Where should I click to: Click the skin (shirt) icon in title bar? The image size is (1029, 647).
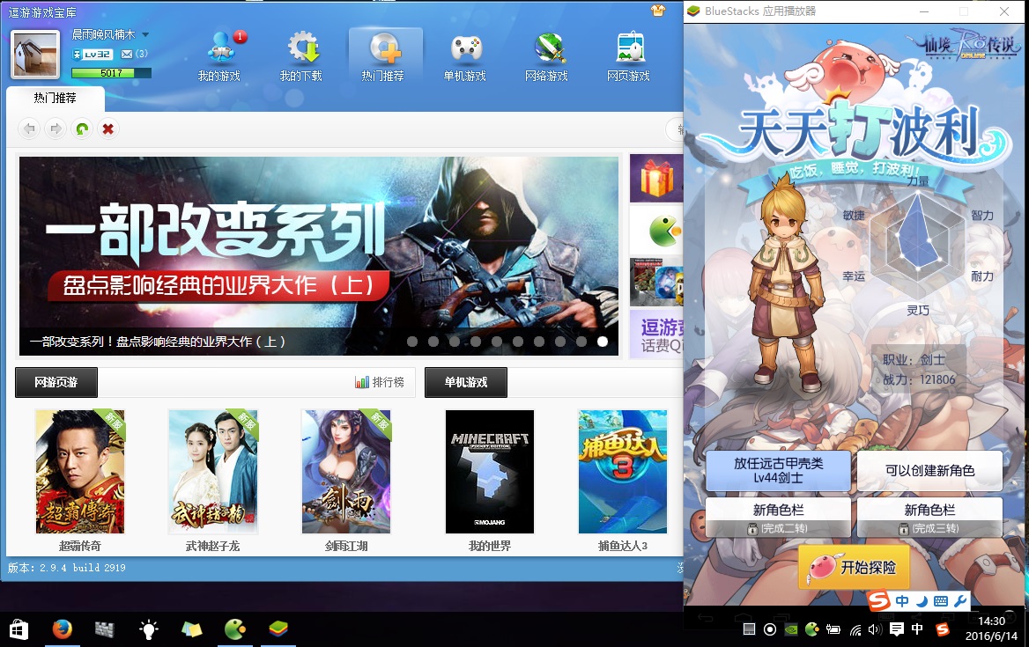tap(658, 10)
